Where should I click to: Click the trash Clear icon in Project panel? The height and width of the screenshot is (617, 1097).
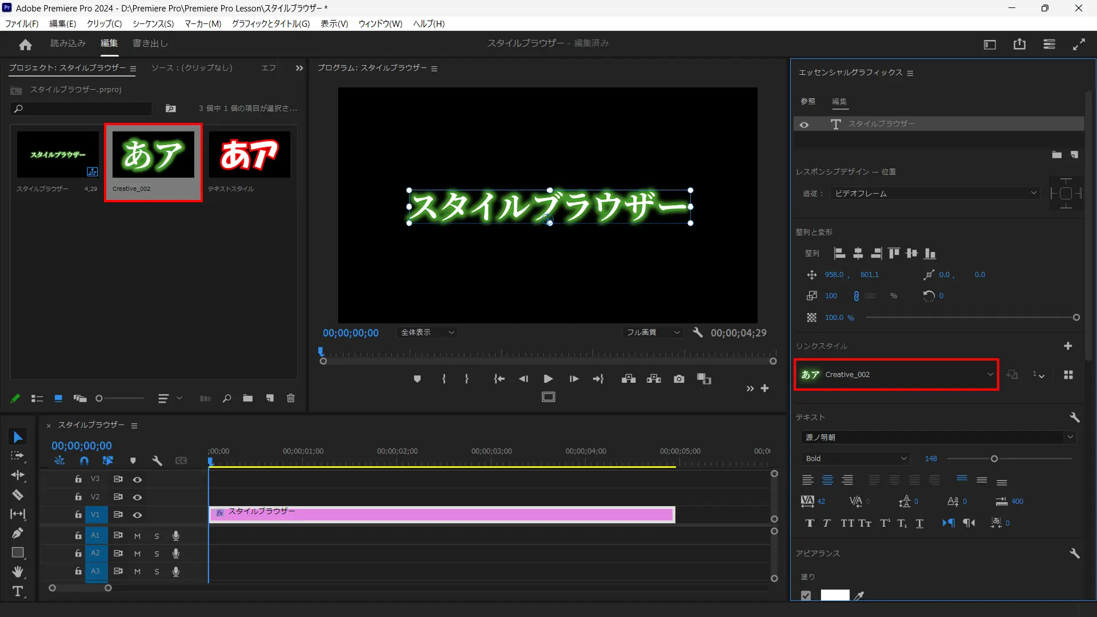290,398
